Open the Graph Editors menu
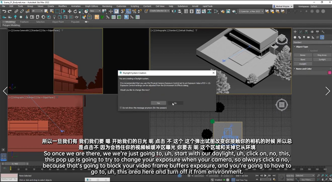332x182 pixels. tap(92, 6)
